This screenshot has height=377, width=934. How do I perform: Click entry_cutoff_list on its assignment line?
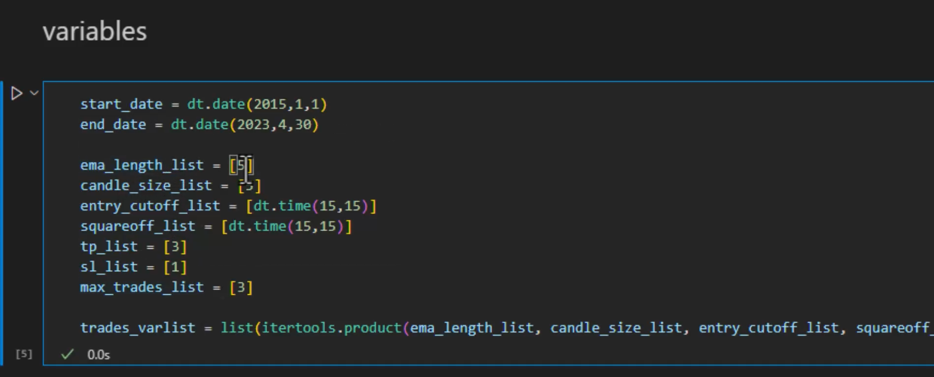tap(149, 206)
